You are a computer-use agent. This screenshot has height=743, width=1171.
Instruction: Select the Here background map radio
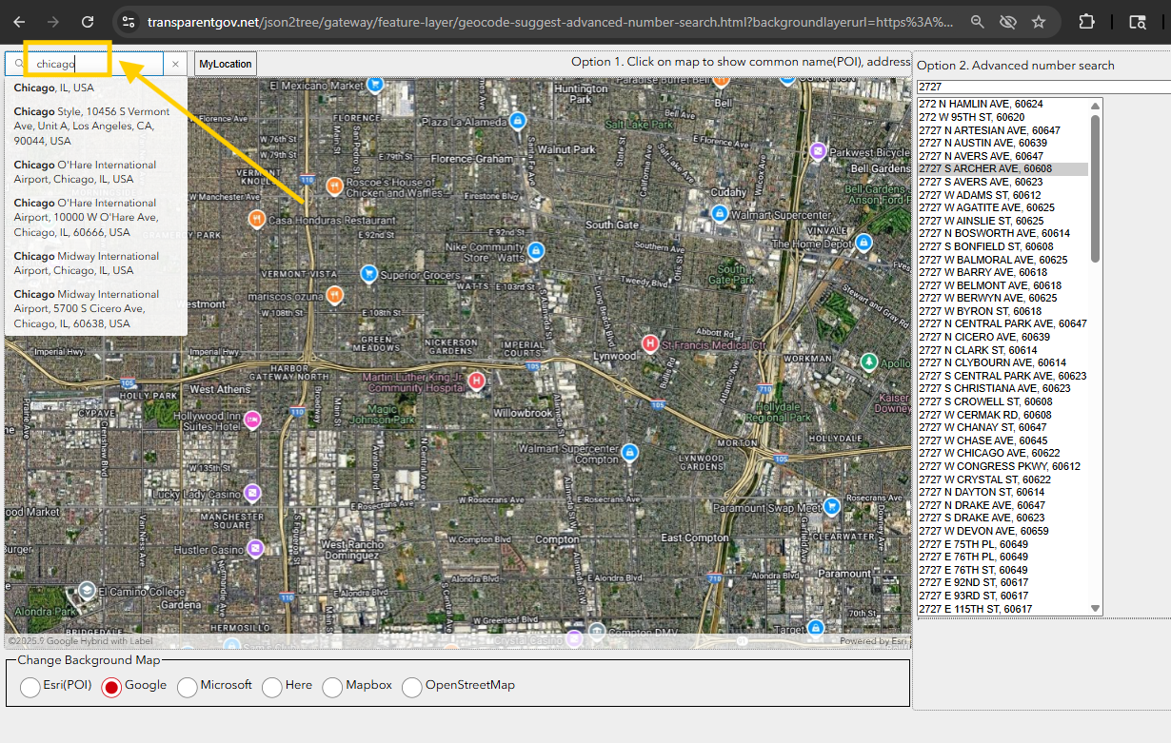(x=272, y=687)
